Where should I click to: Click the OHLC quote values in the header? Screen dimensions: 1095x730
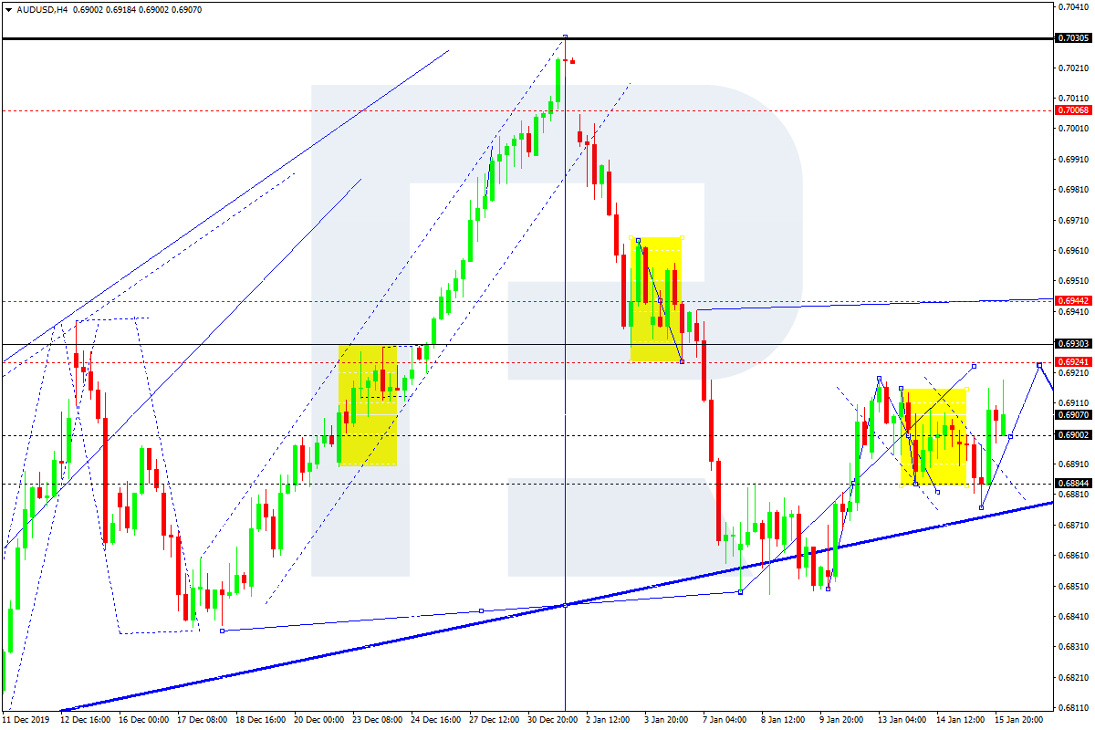137,10
